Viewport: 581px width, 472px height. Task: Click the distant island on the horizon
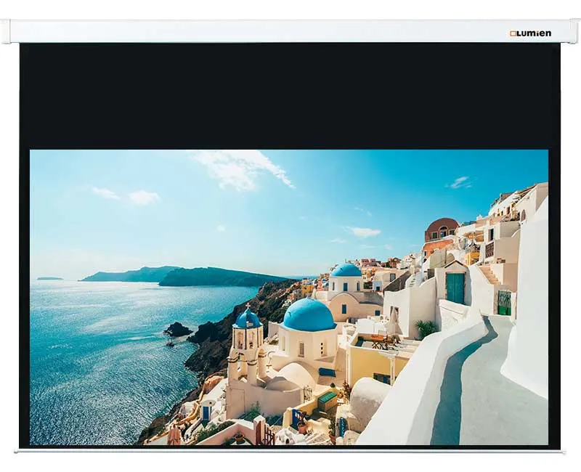49,278
